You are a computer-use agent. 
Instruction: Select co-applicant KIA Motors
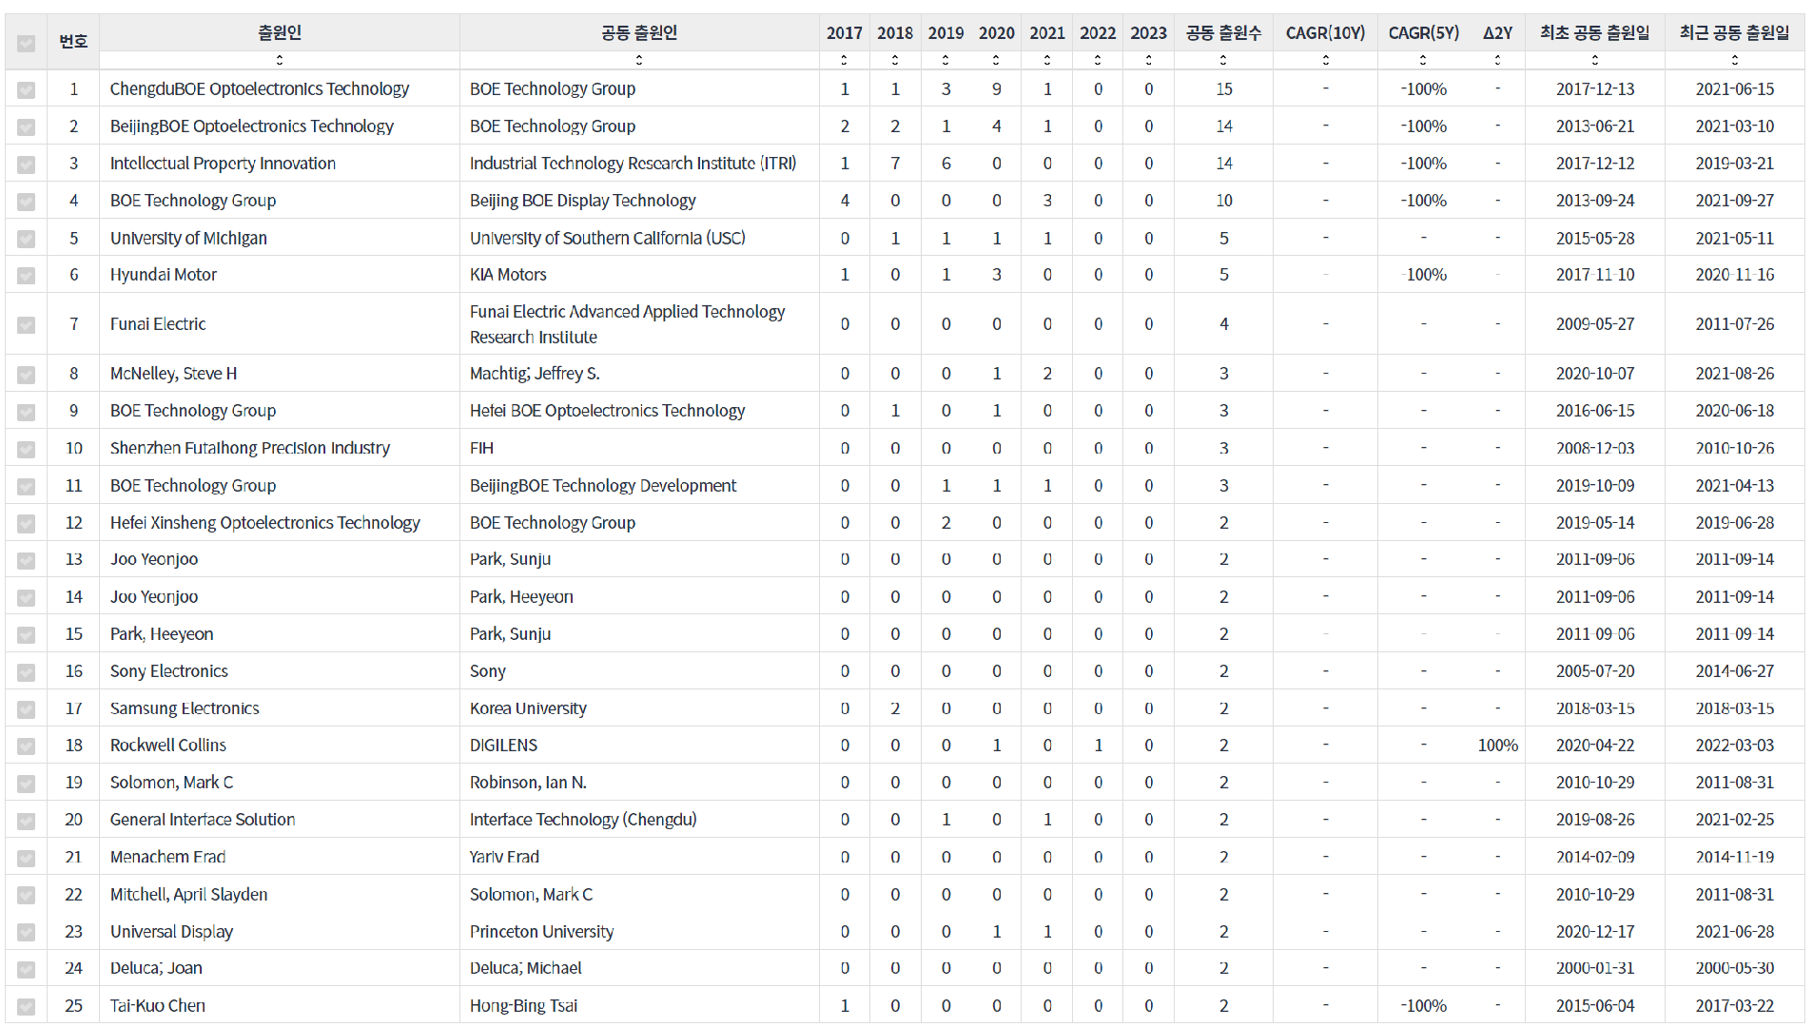pyautogui.click(x=508, y=275)
